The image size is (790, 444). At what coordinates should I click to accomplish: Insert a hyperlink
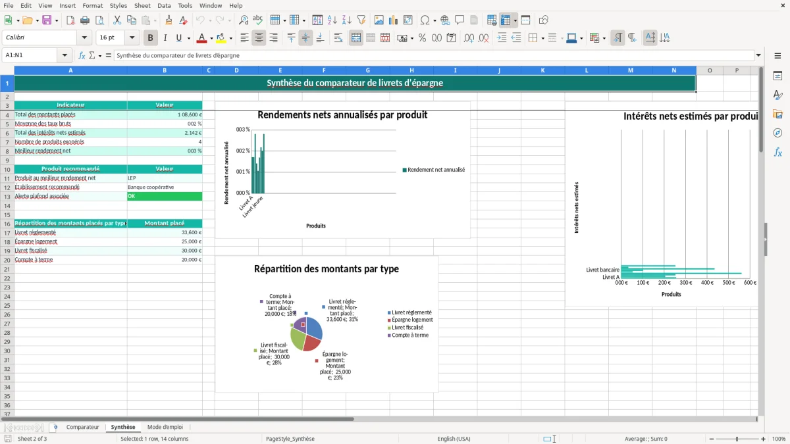point(445,20)
